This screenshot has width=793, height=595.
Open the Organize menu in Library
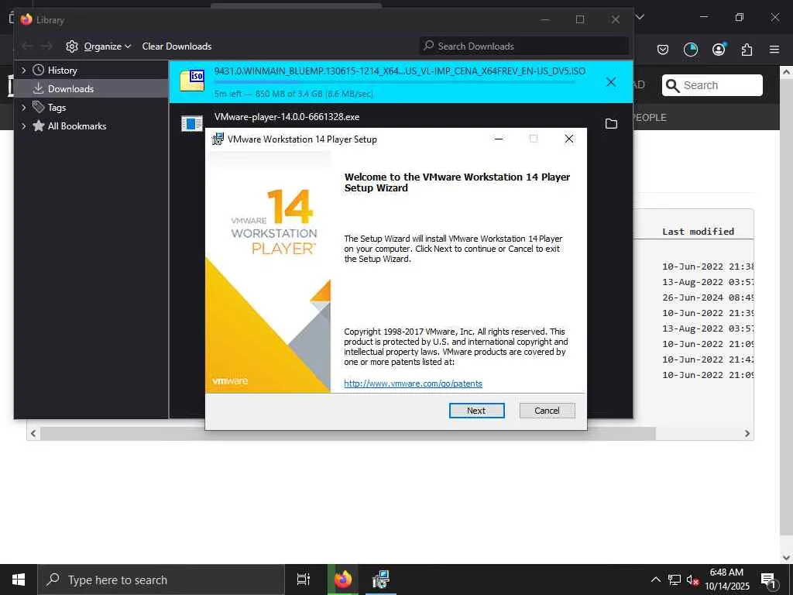(x=107, y=46)
